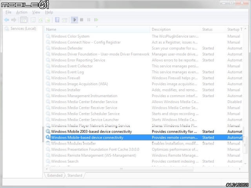Click gear icon beside Windows Defender

tap(48, 48)
